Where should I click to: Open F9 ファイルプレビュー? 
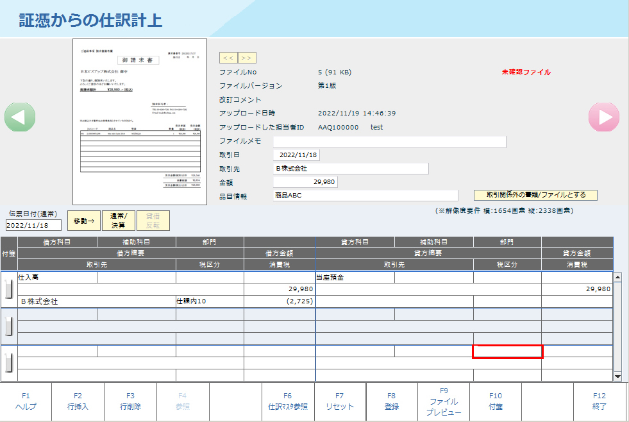click(444, 401)
